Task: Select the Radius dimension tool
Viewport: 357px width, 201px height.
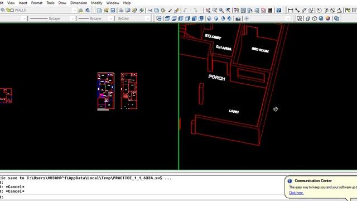Action: click(319, 10)
